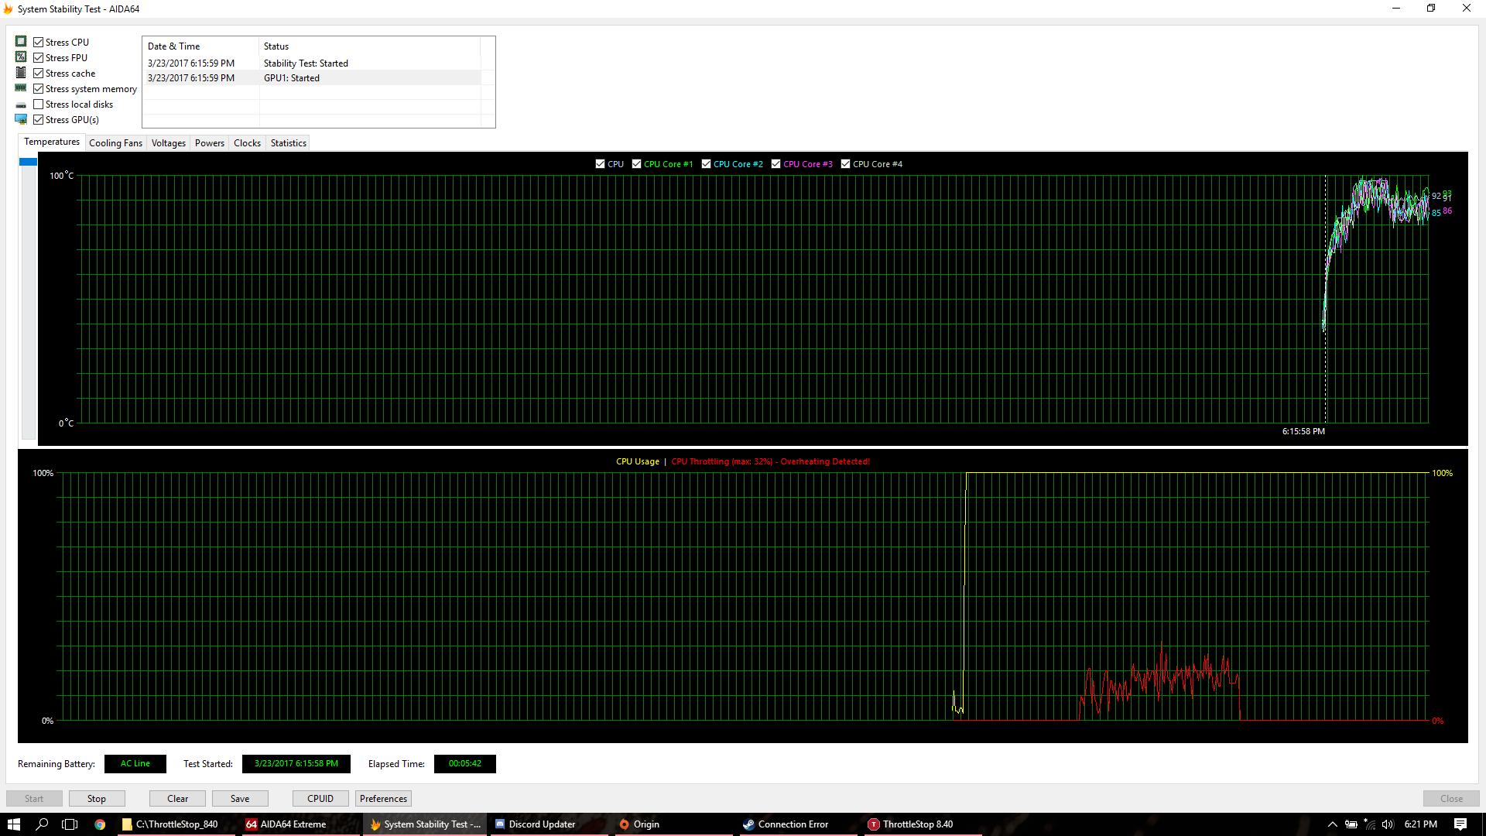
Task: Switch to the Clocks tab
Action: [247, 143]
